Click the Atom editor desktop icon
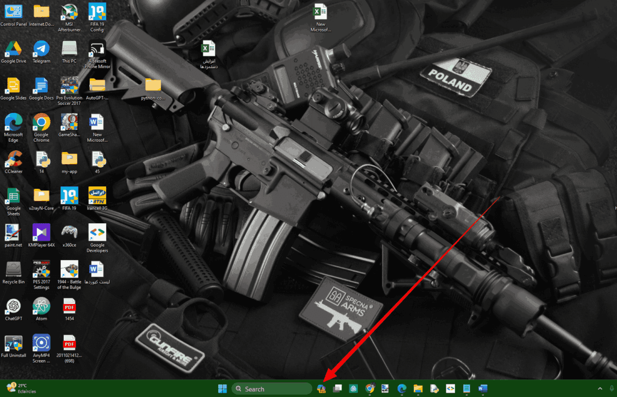The image size is (617, 397). (x=42, y=306)
